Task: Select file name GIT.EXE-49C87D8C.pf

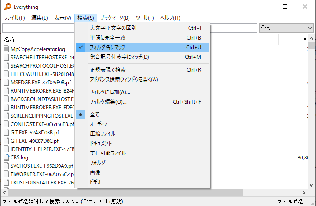Action: click(x=34, y=141)
